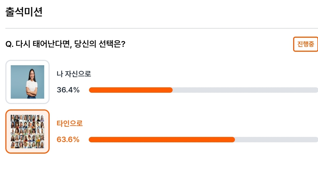Click the 63.6% vote percentage
The width and height of the screenshot is (318, 183).
click(x=68, y=140)
